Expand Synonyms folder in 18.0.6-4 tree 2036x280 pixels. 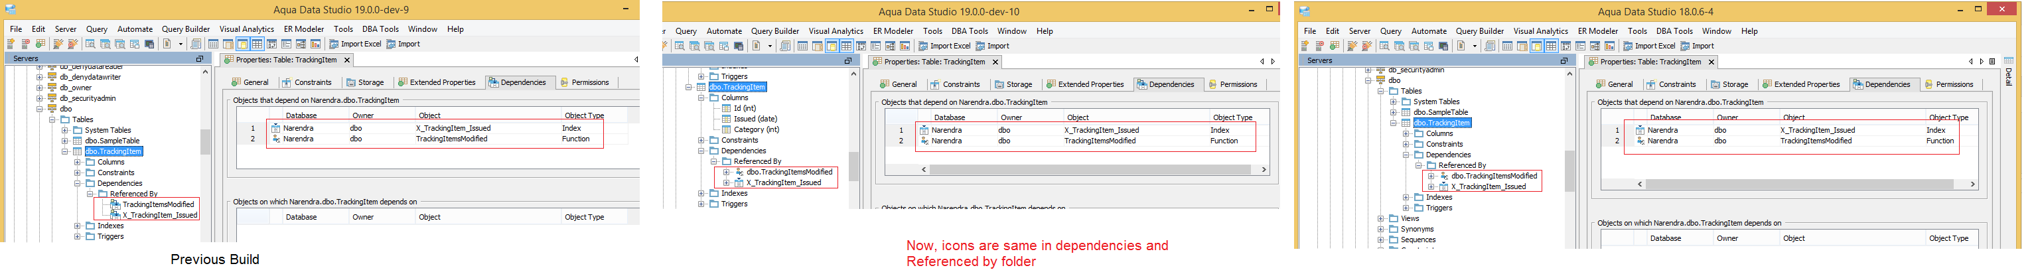1381,230
